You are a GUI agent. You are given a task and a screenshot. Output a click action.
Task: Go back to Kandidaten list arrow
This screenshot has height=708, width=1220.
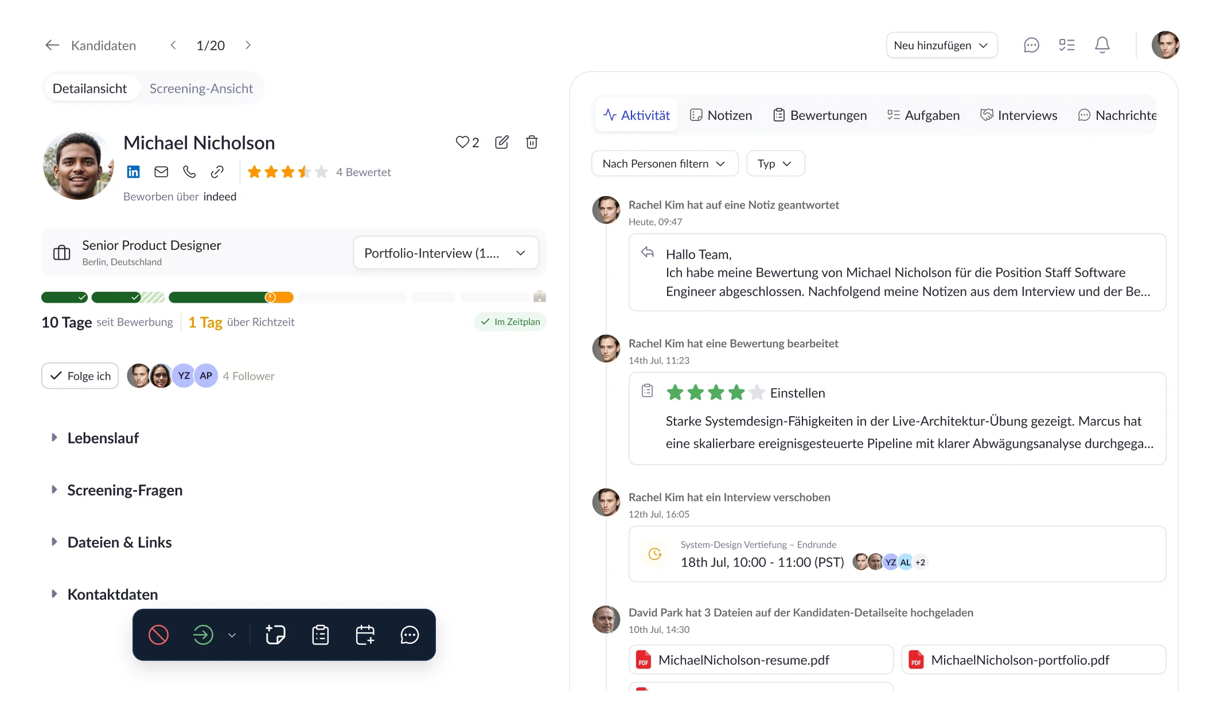pos(52,45)
